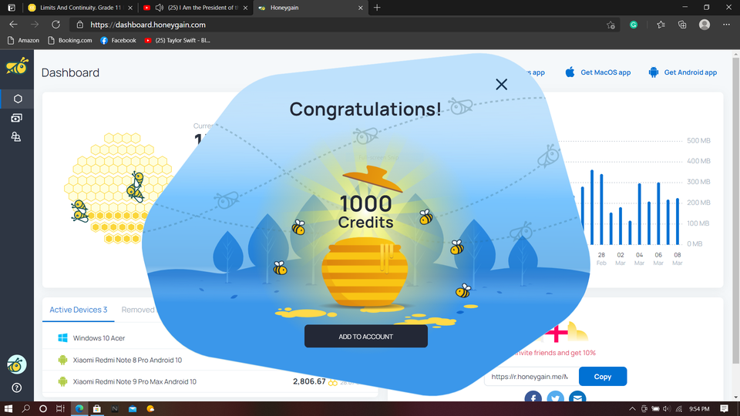Click the Get Android app link
740x416 pixels.
point(683,72)
